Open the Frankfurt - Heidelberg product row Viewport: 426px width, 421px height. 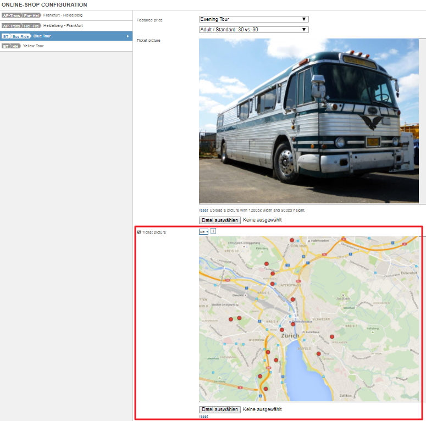click(67, 15)
